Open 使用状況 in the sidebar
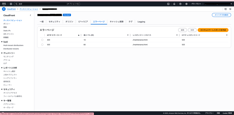This screenshot has height=115, width=234. (7, 81)
